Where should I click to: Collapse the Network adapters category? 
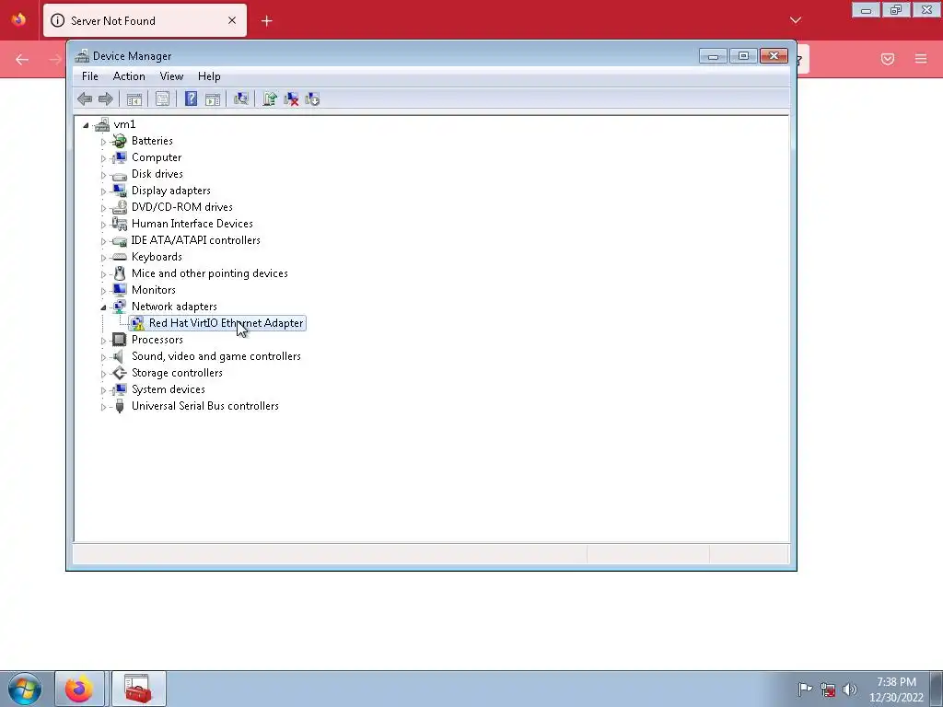(x=103, y=307)
